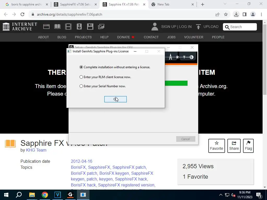Click the Share button
This screenshot has width=267, height=200.
coord(234,146)
